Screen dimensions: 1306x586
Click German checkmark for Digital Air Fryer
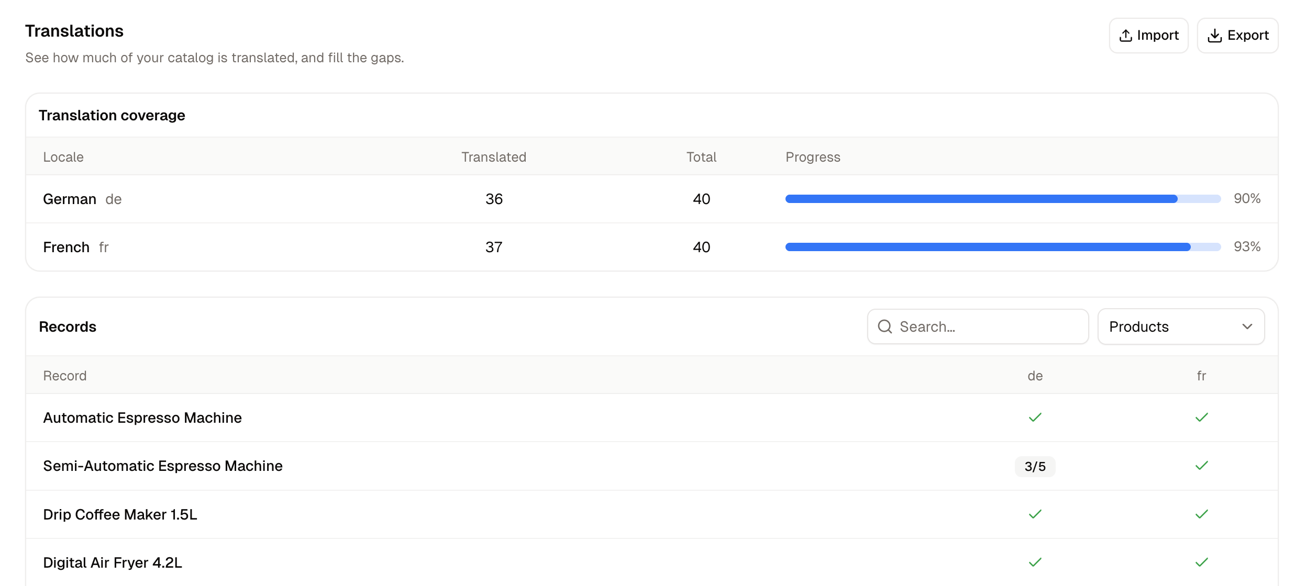coord(1035,562)
